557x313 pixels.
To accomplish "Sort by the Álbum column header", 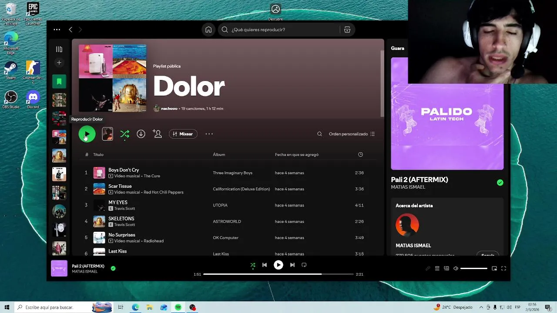I will 219,155.
